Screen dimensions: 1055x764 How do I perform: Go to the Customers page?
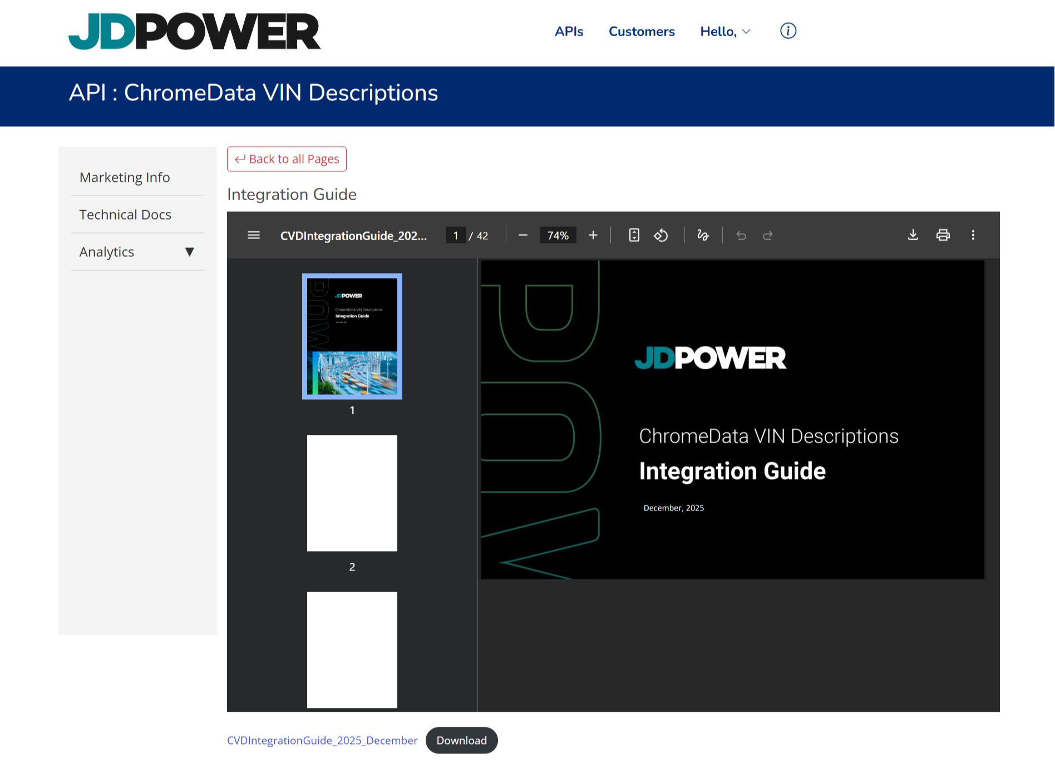tap(642, 32)
